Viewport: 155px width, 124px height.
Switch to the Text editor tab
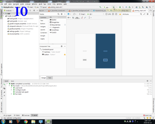(50, 78)
